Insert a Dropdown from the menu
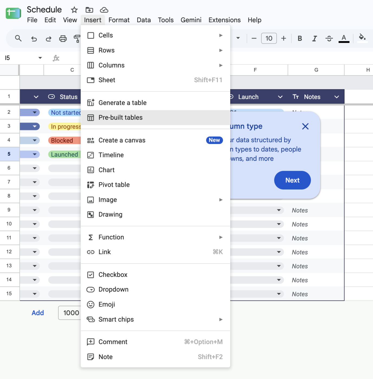 (x=155, y=290)
